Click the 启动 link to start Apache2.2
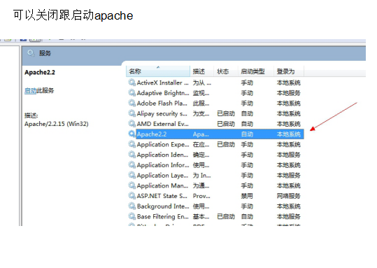Screen dimensions: 377x268 click(x=30, y=91)
